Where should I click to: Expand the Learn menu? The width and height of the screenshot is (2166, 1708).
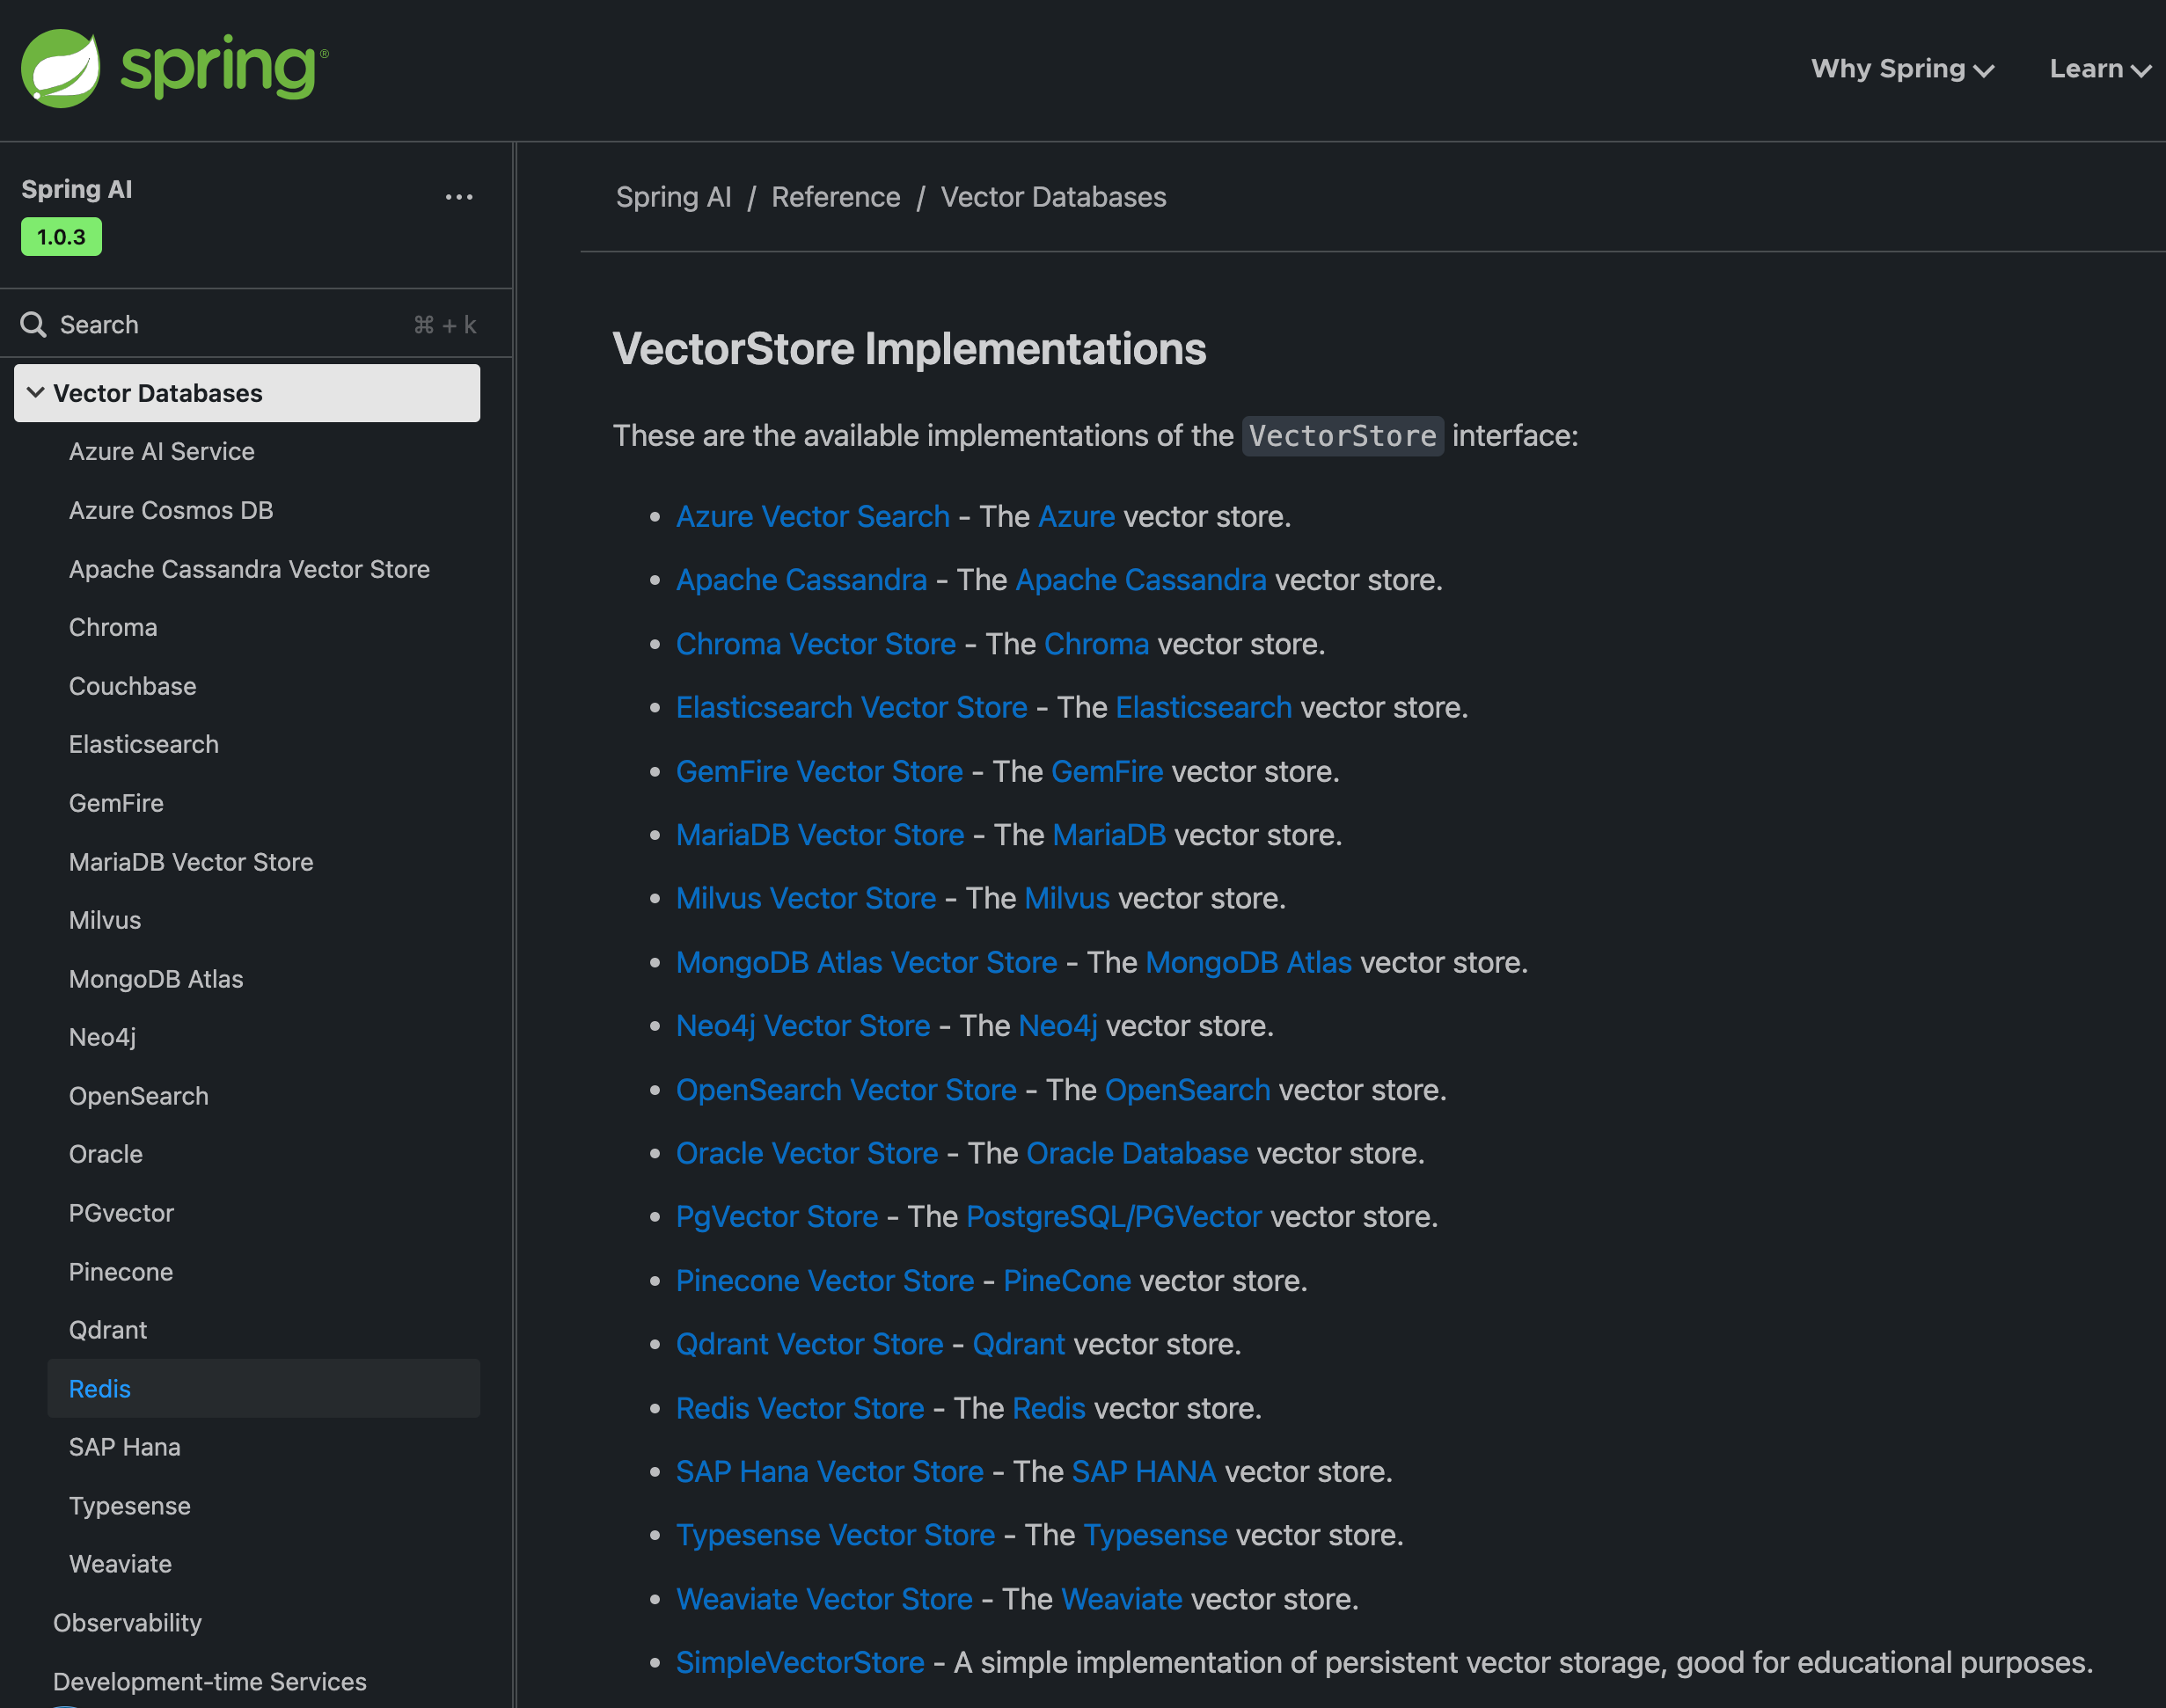click(2099, 69)
